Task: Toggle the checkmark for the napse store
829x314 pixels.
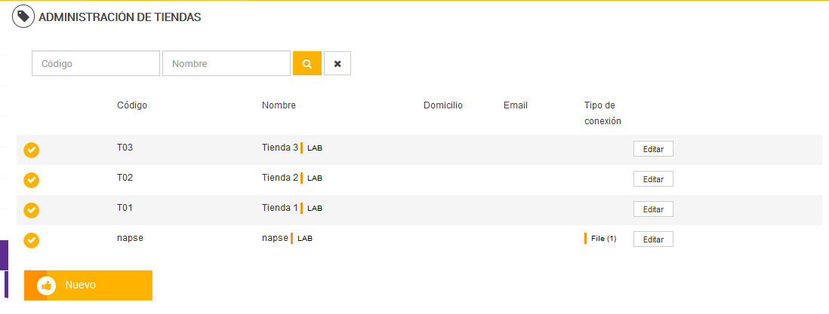Action: 32,240
